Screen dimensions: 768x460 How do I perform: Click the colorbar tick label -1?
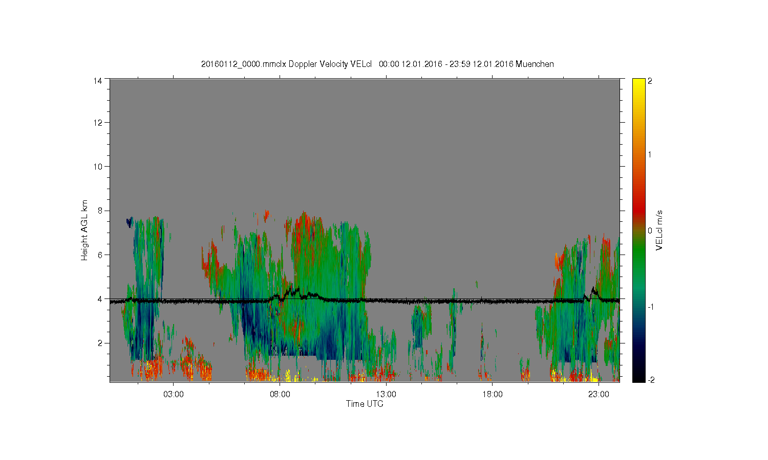tap(651, 307)
